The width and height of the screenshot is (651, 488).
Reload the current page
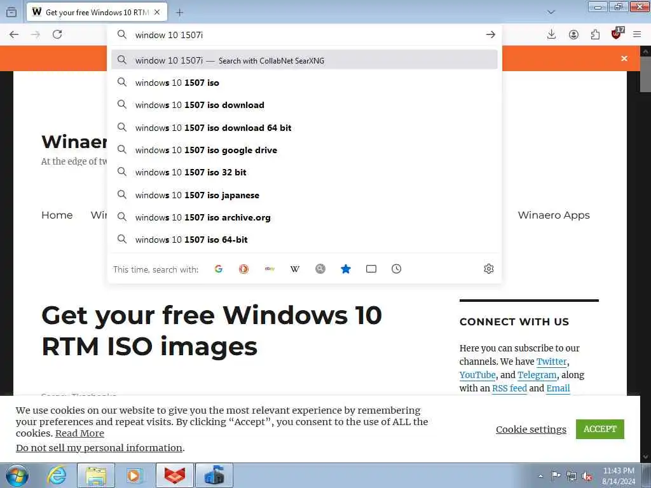(x=57, y=34)
